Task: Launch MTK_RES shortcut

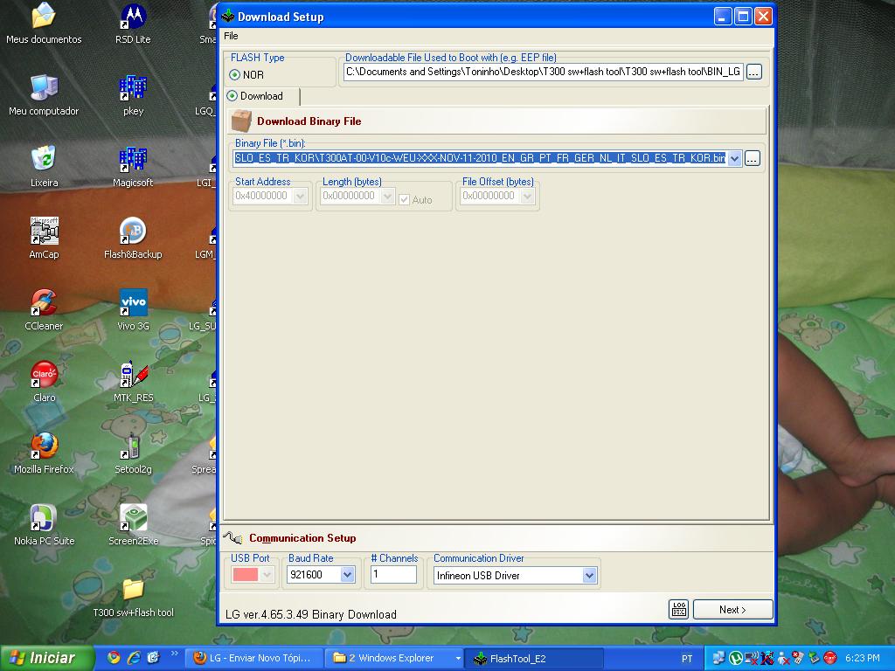Action: 133,381
